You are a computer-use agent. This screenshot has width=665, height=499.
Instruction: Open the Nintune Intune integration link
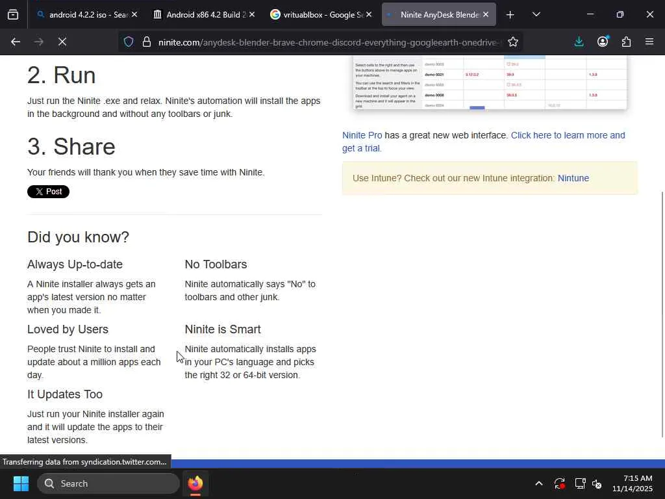point(573,178)
